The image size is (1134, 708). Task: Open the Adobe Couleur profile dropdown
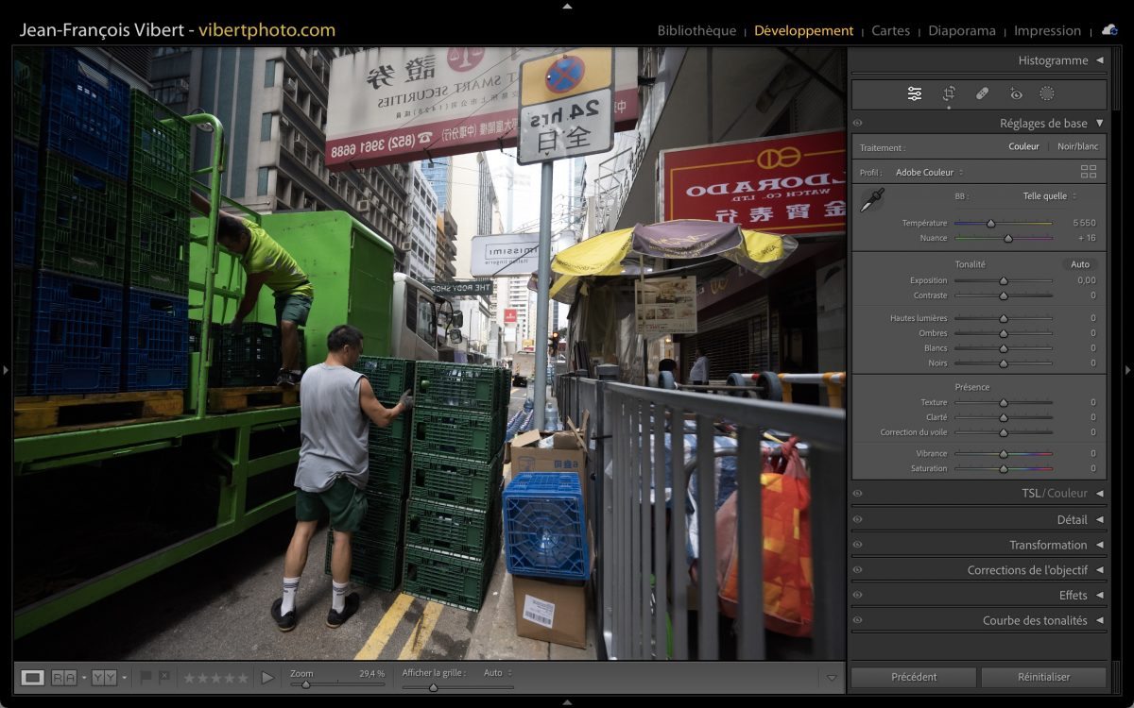(929, 173)
